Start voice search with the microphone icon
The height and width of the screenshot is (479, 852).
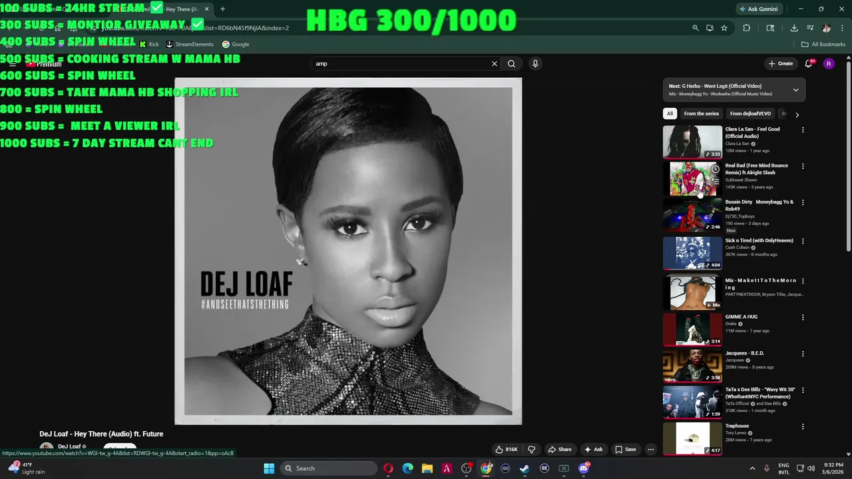click(535, 64)
